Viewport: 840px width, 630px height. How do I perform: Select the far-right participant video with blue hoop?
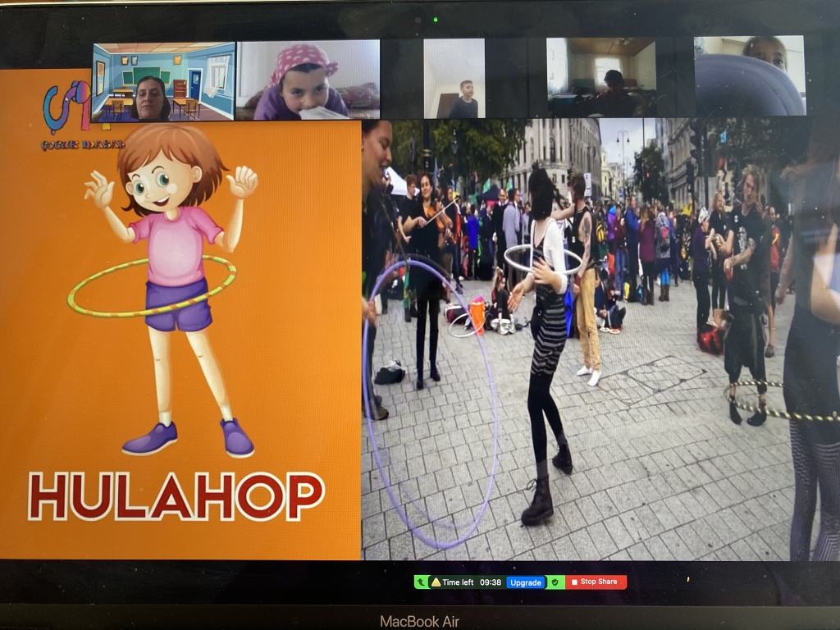tap(749, 75)
